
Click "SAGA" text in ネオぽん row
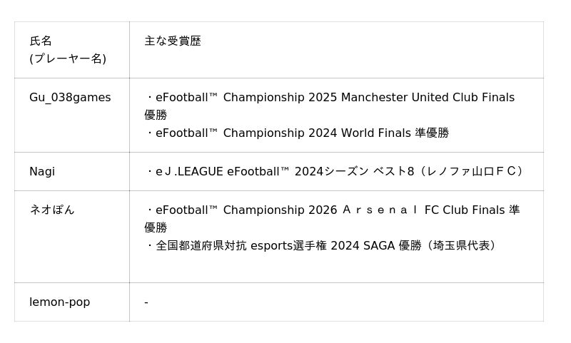(x=379, y=246)
